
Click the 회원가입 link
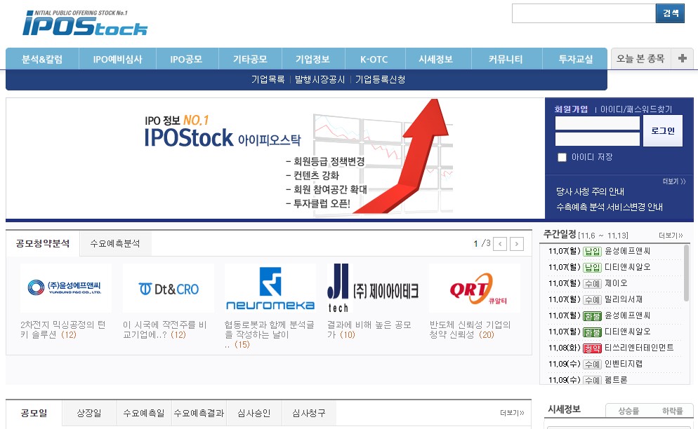571,109
